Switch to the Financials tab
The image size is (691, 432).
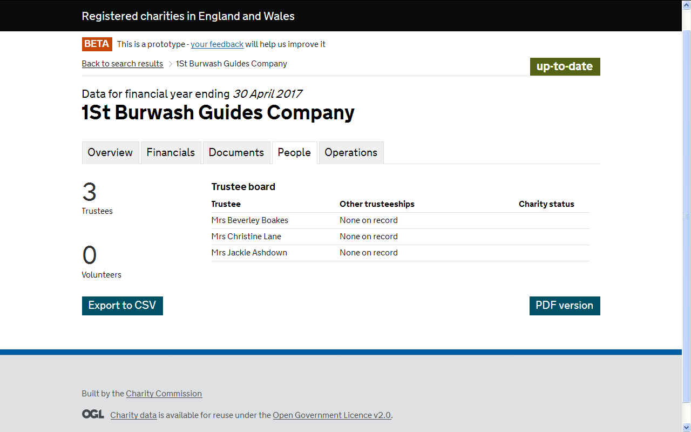coord(171,153)
